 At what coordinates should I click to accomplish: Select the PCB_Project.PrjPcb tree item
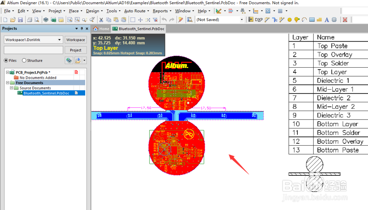pyautogui.click(x=33, y=72)
